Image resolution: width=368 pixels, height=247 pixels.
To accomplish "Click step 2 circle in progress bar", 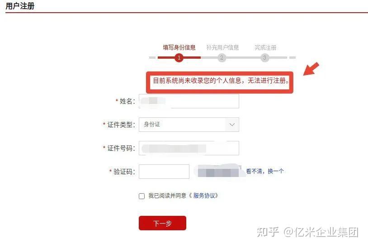I will (x=222, y=58).
